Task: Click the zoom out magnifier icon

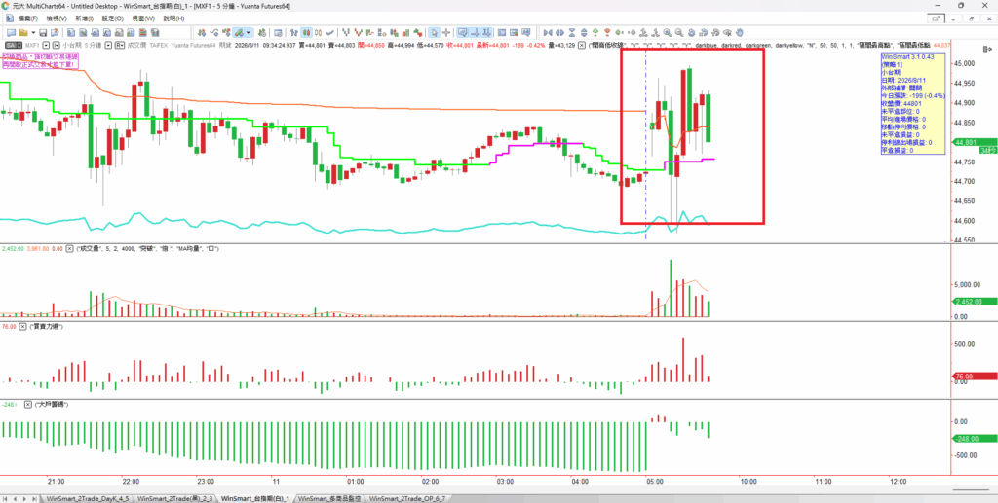Action: click(x=679, y=32)
